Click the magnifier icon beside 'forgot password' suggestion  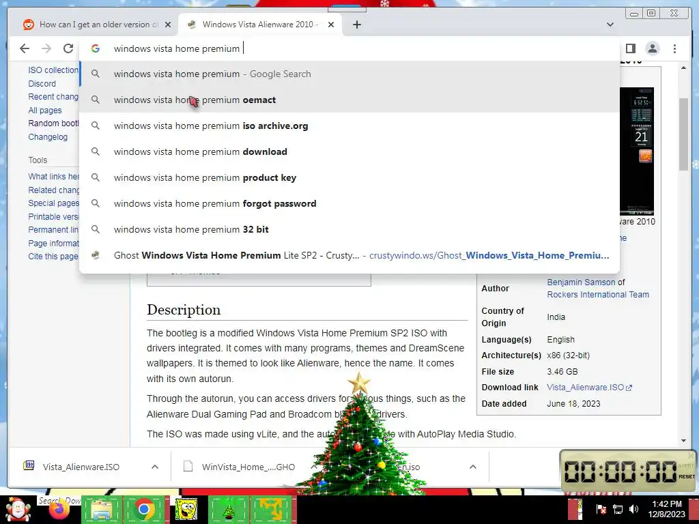click(x=96, y=203)
